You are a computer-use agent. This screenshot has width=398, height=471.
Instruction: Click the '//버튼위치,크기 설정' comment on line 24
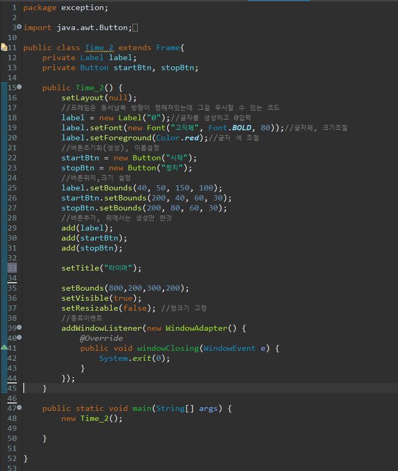tap(96, 178)
